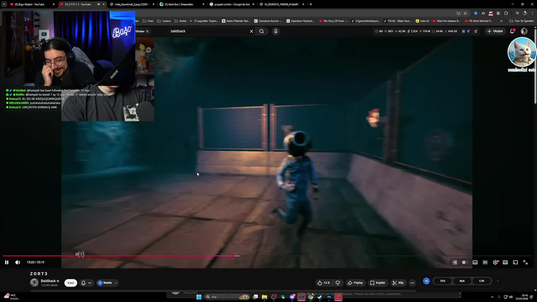This screenshot has height=302, width=537.
Task: Open the Satın Al bookmark
Action: point(422,21)
